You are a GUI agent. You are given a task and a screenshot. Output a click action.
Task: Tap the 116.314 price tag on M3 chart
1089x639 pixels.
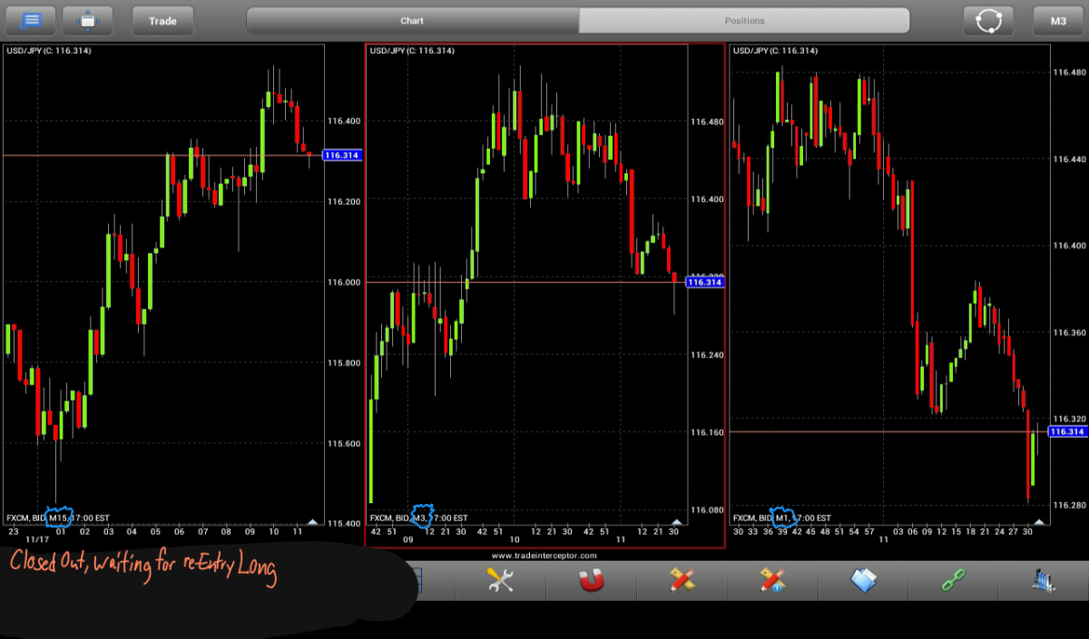[705, 283]
